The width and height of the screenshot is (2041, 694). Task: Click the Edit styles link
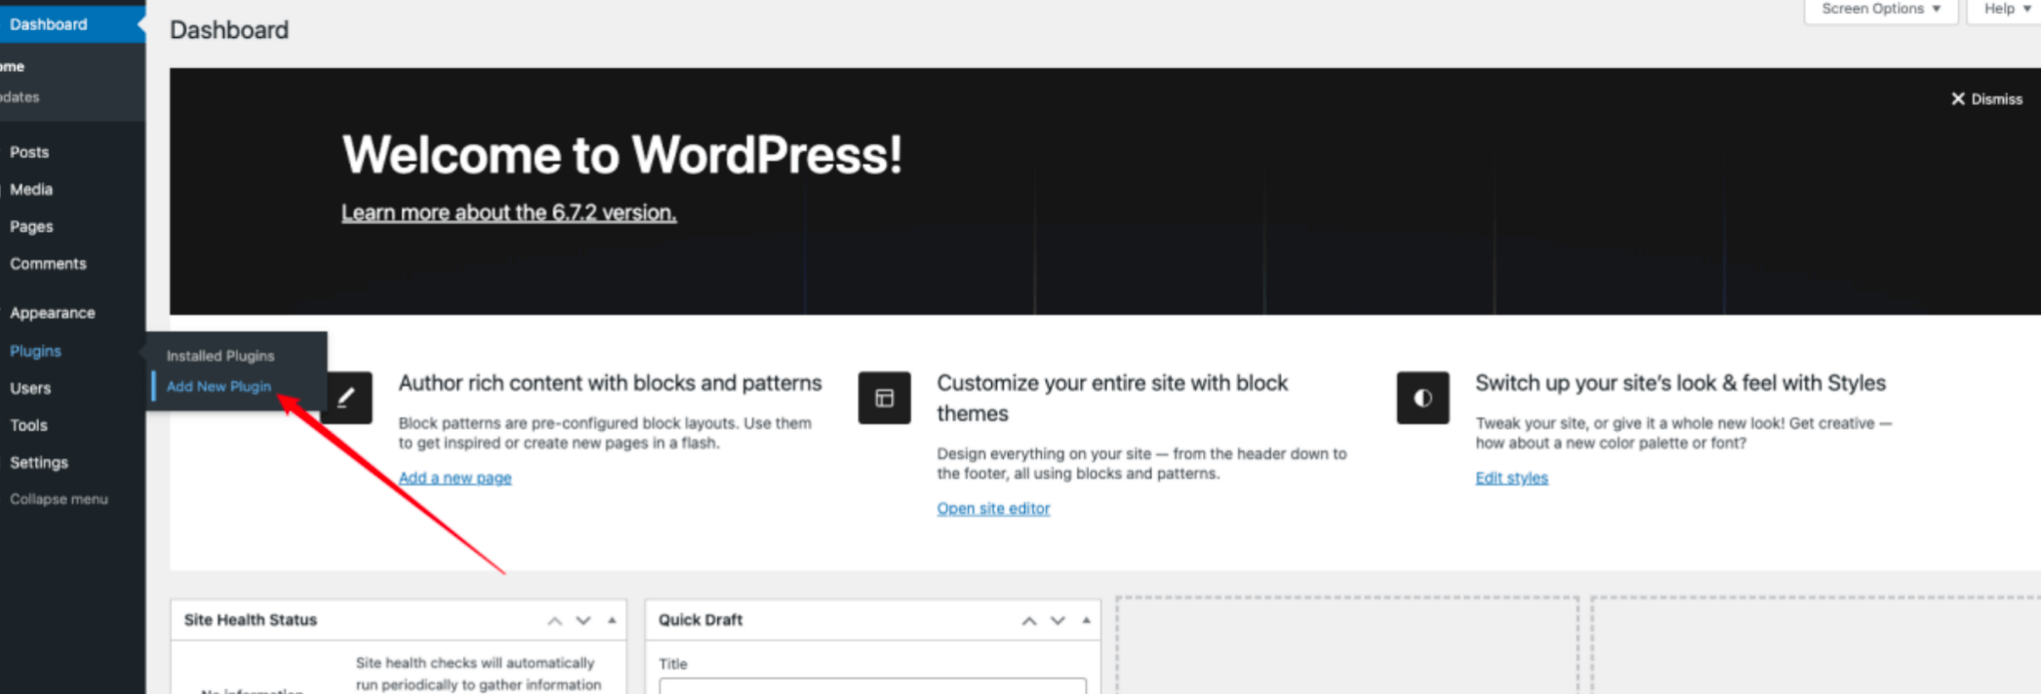1511,478
